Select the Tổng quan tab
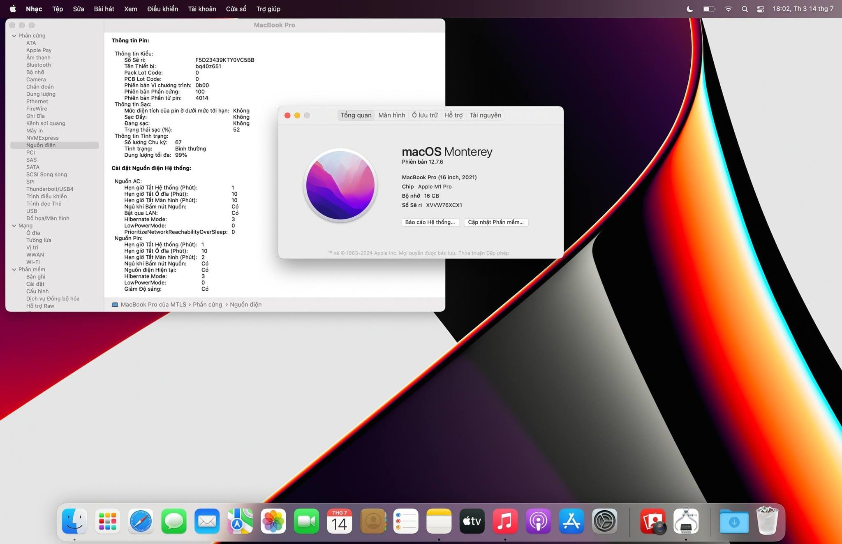 tap(356, 115)
